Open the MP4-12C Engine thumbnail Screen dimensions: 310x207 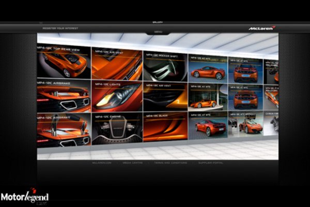[x=117, y=128]
